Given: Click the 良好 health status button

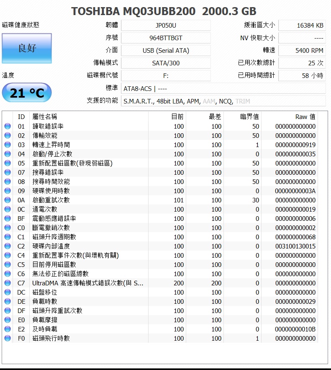Looking at the screenshot, I should 27,48.
